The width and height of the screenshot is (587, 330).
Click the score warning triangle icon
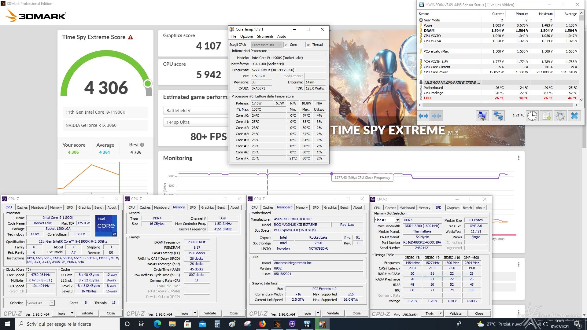tap(131, 37)
